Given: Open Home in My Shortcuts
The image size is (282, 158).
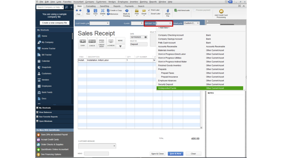Looking at the screenshot, I should point(44,36).
